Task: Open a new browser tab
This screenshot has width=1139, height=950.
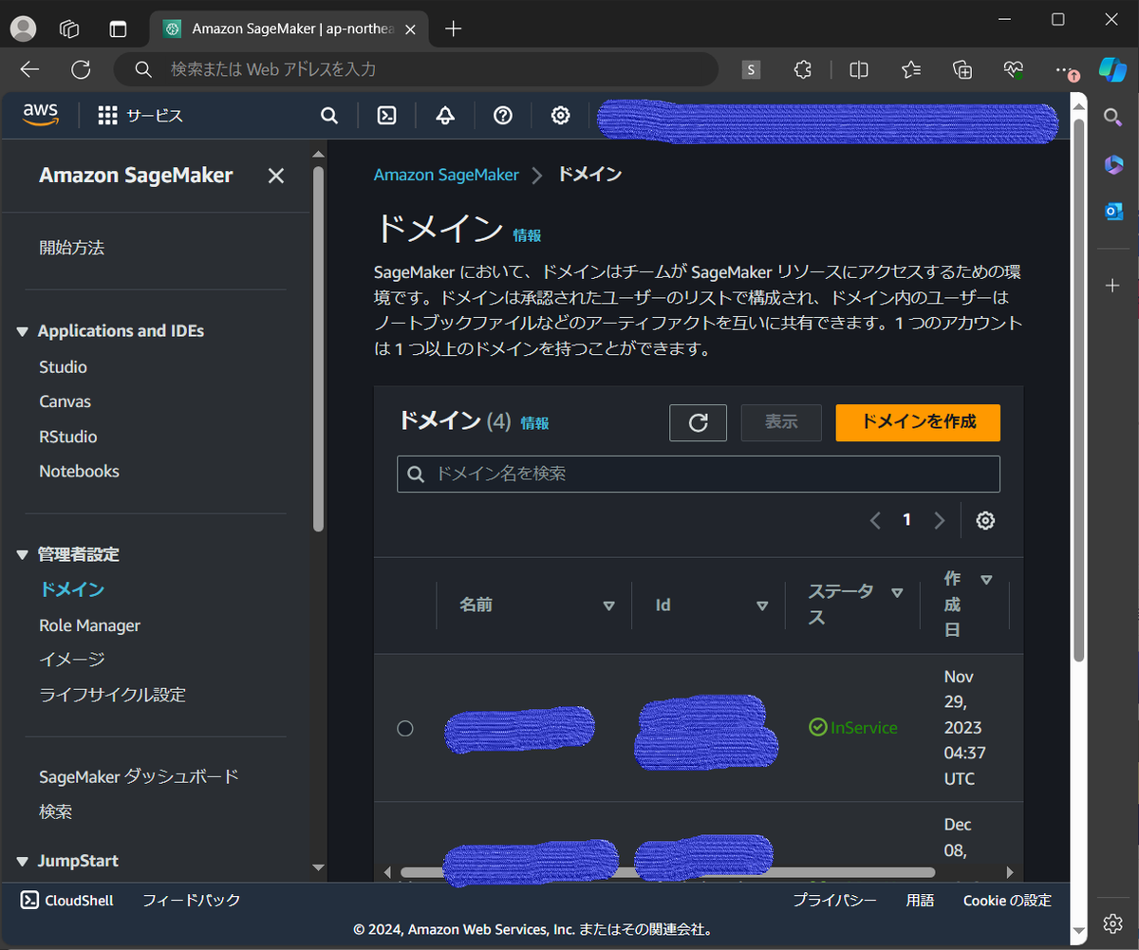Action: pyautogui.click(x=454, y=28)
